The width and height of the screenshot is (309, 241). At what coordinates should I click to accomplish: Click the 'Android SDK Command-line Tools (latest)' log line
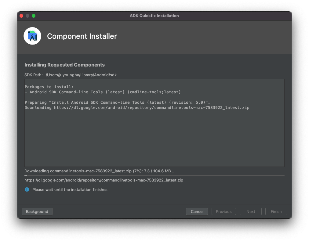pyautogui.click(x=103, y=92)
